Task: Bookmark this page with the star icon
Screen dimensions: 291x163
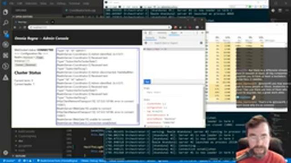Action: 169,27
